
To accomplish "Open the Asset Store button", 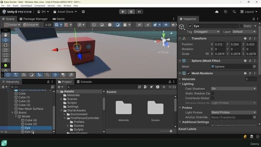I will (65, 12).
